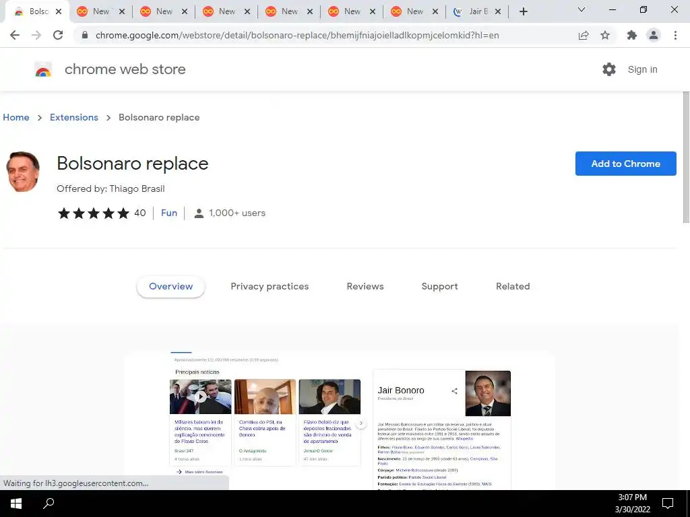690x517 pixels.
Task: Close the first New tab
Action: (122, 11)
